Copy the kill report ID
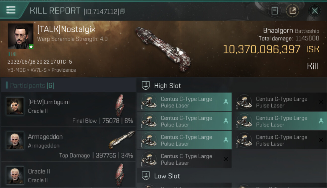This screenshot has height=188, width=327. [x=123, y=11]
